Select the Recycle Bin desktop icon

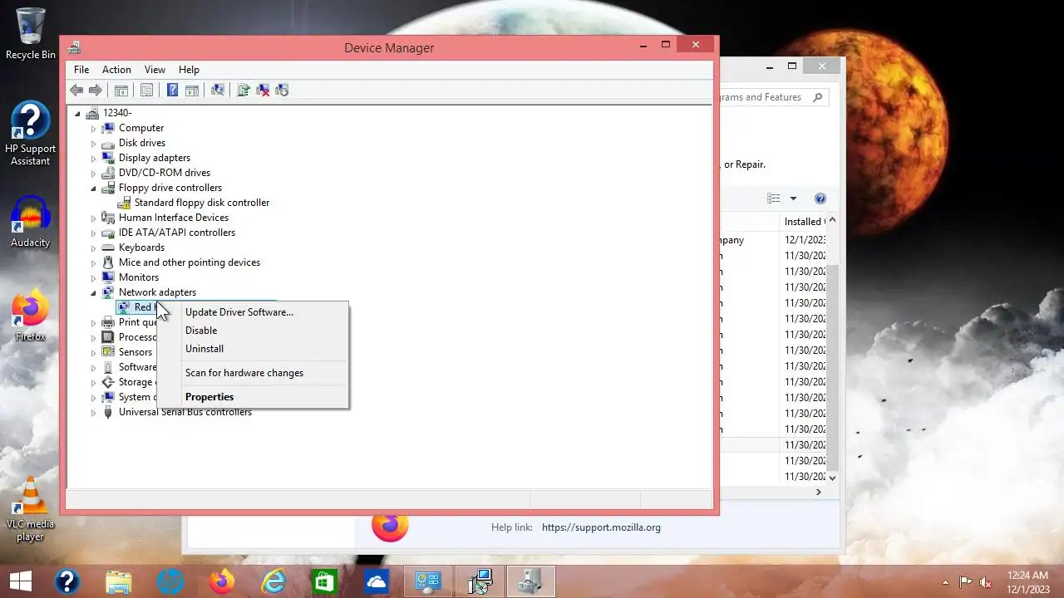pos(31,34)
